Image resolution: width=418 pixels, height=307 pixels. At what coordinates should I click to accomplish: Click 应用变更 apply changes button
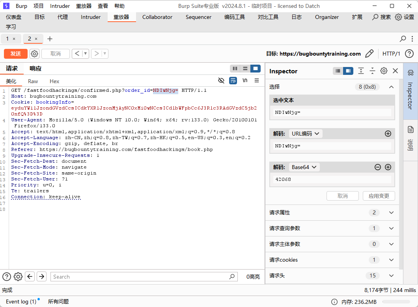point(379,196)
